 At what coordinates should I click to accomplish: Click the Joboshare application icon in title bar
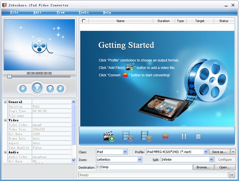[x=4, y=5]
